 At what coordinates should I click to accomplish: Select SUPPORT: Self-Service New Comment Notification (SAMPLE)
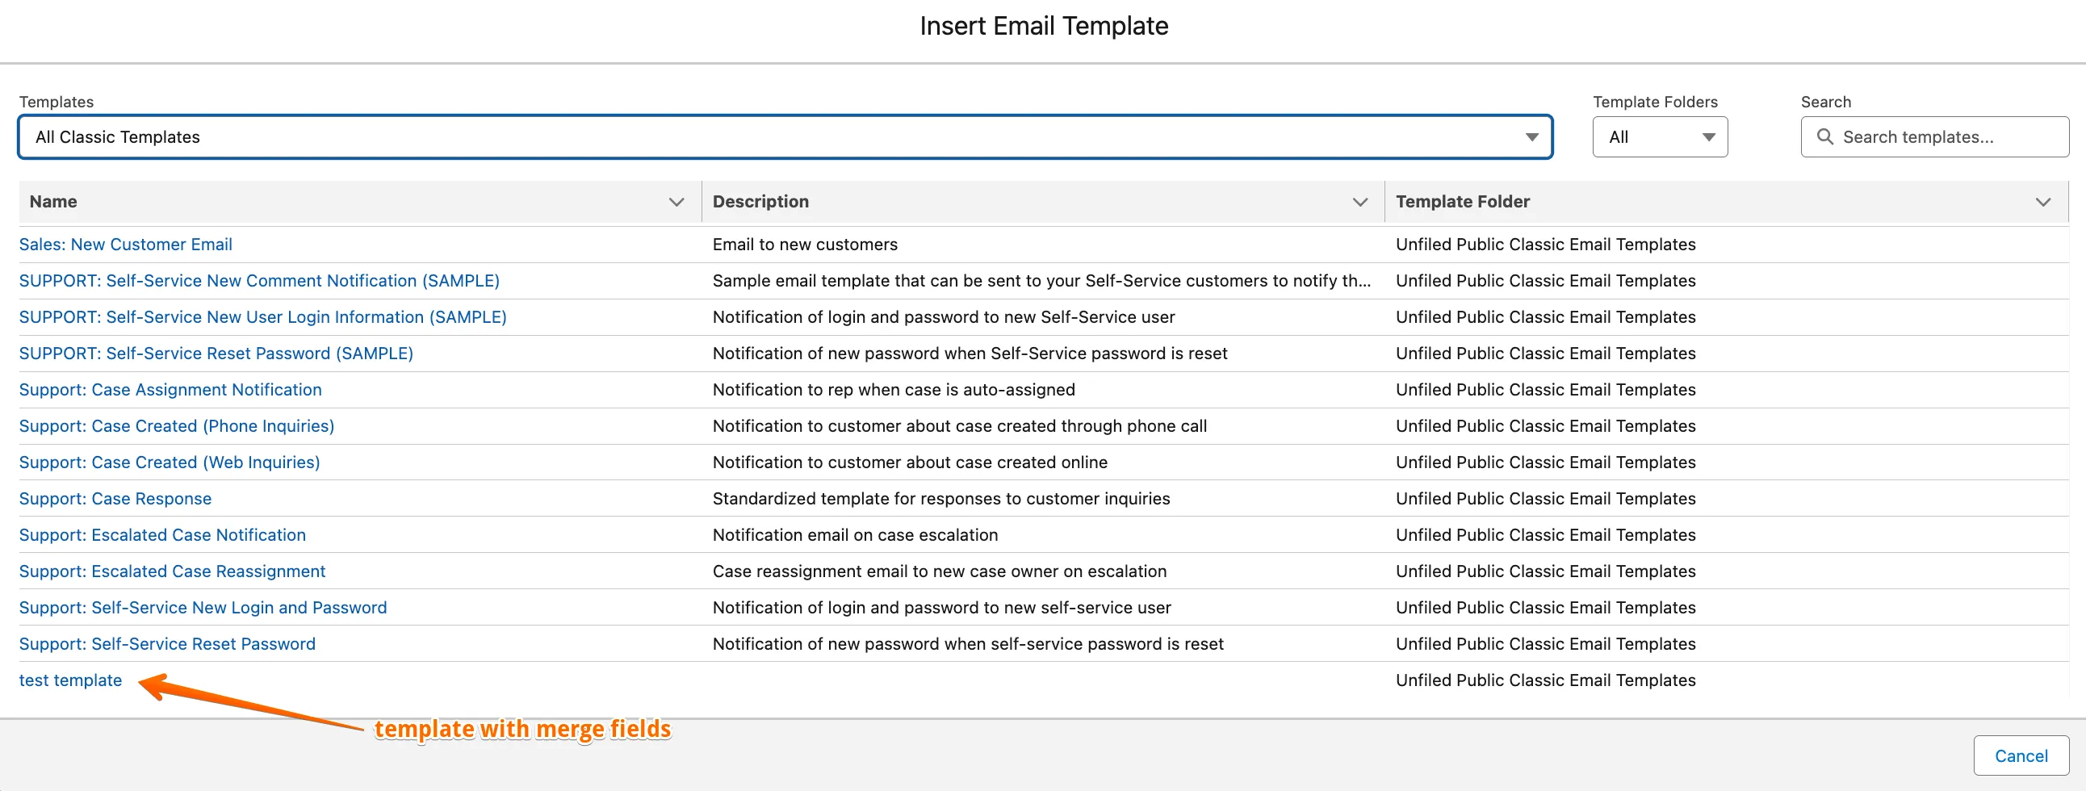259,281
